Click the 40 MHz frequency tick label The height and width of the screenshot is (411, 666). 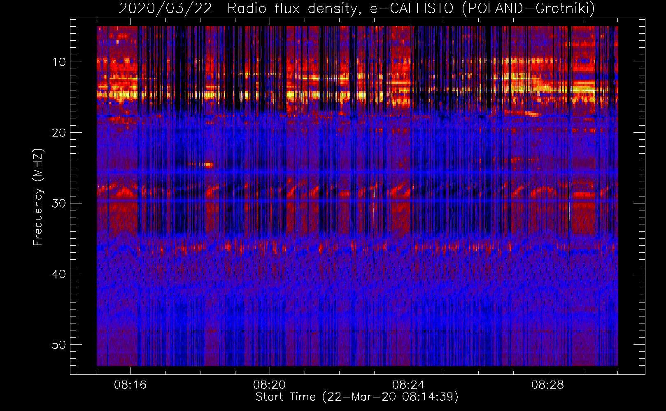pos(59,274)
